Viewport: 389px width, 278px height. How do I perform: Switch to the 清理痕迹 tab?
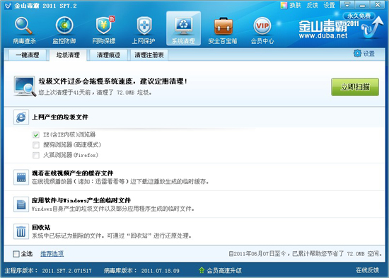click(x=109, y=55)
